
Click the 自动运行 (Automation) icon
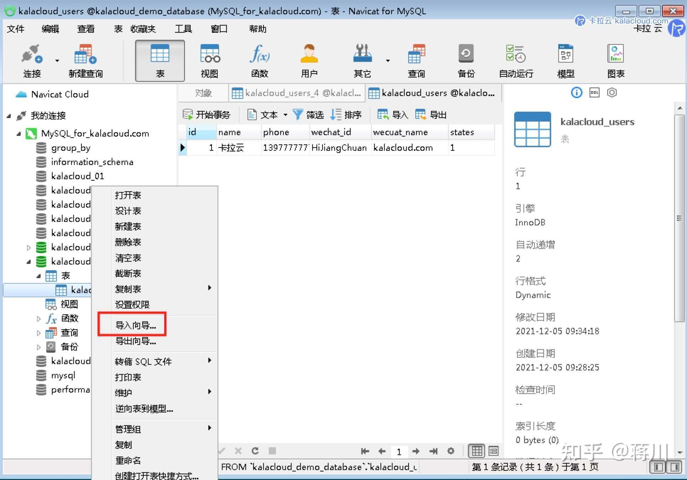(515, 60)
